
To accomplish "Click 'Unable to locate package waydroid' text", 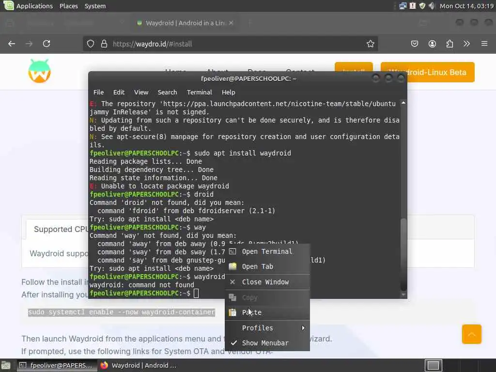I will tap(165, 186).
